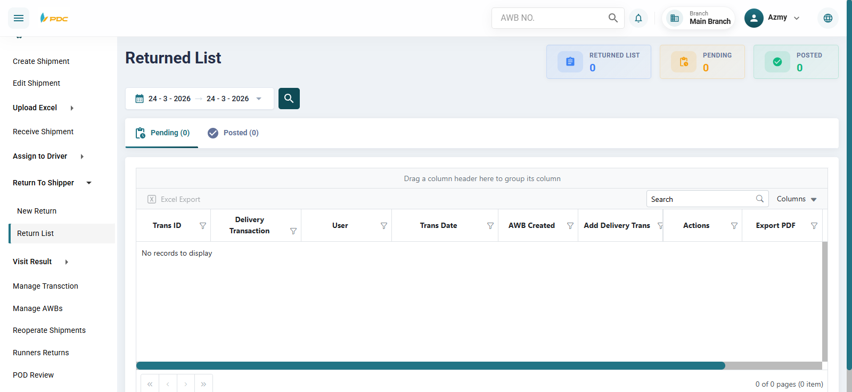
Task: Open New Return in sidebar
Action: pyautogui.click(x=37, y=211)
